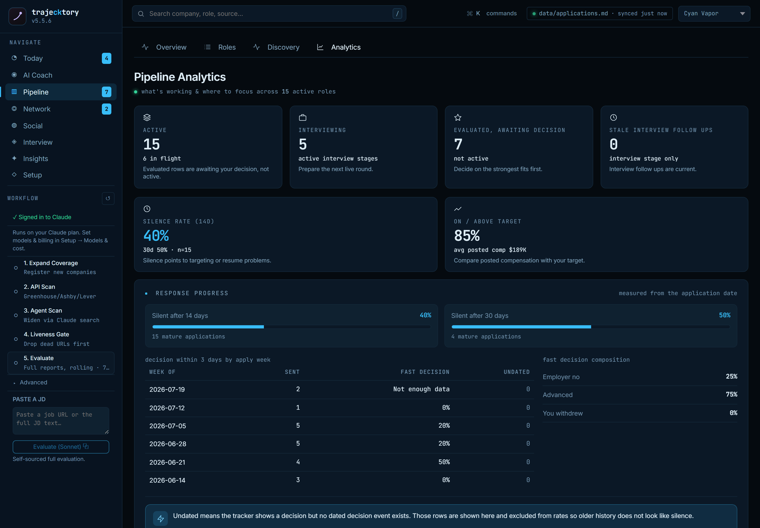760x528 pixels.
Task: Click the Network sidebar icon
Action: point(14,109)
